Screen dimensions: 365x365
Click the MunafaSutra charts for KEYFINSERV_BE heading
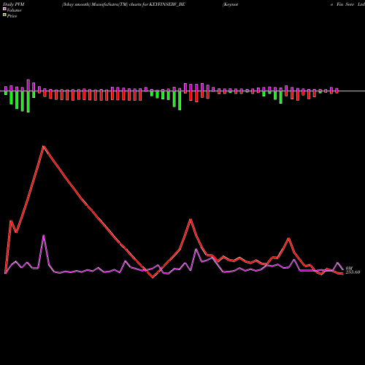pyautogui.click(x=123, y=4)
